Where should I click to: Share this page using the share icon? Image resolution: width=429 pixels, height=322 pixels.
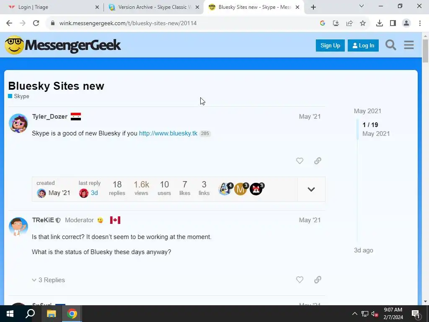coord(349,23)
